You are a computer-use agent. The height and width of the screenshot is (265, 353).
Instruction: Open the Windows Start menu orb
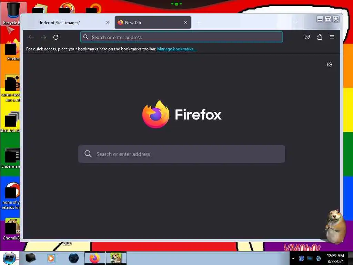pyautogui.click(x=9, y=258)
